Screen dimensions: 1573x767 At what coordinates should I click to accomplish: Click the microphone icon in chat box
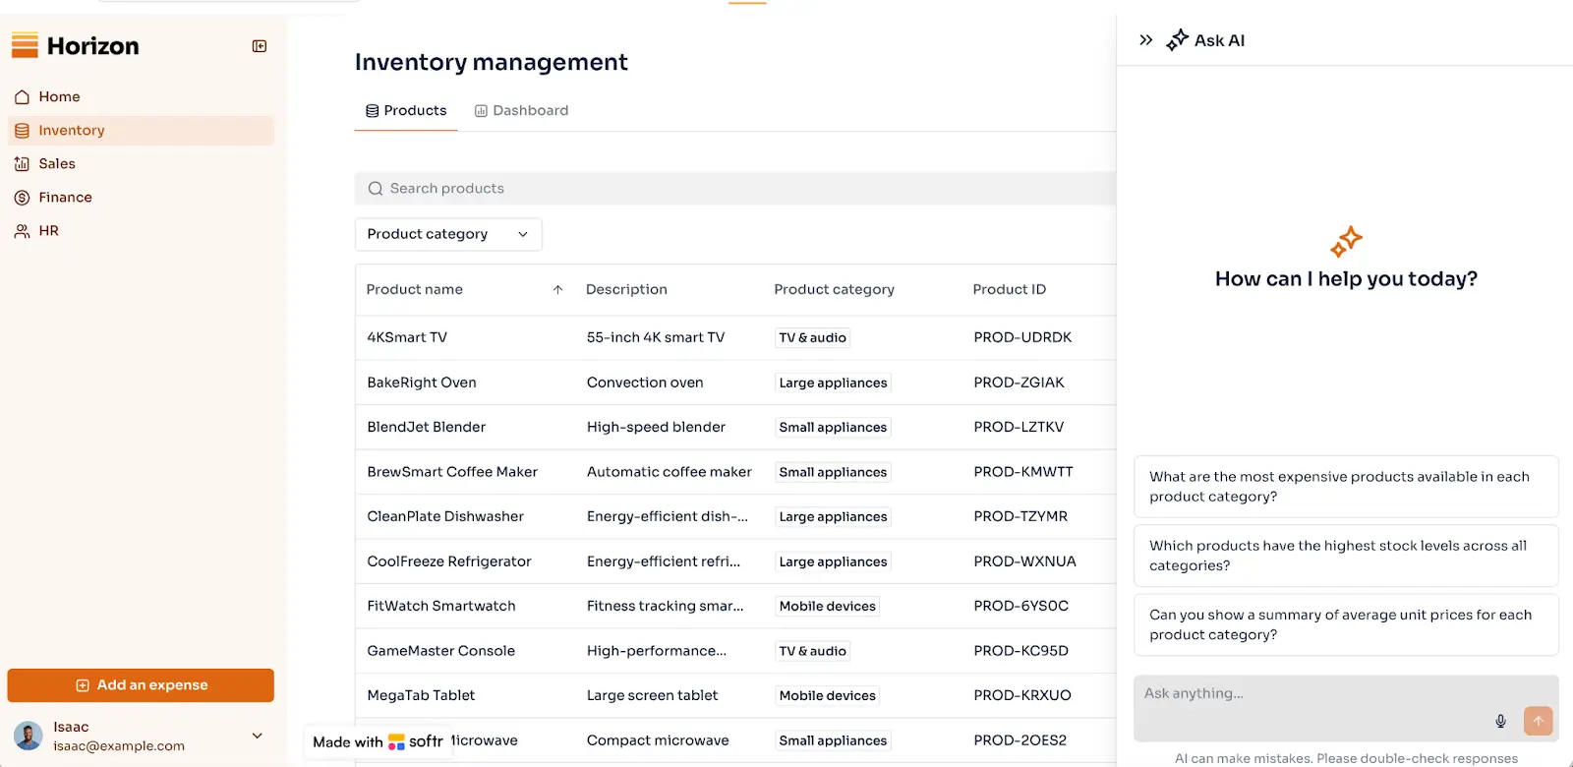[x=1500, y=721]
